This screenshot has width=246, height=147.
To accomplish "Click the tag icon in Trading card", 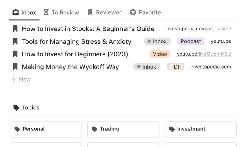I will 95,129.
